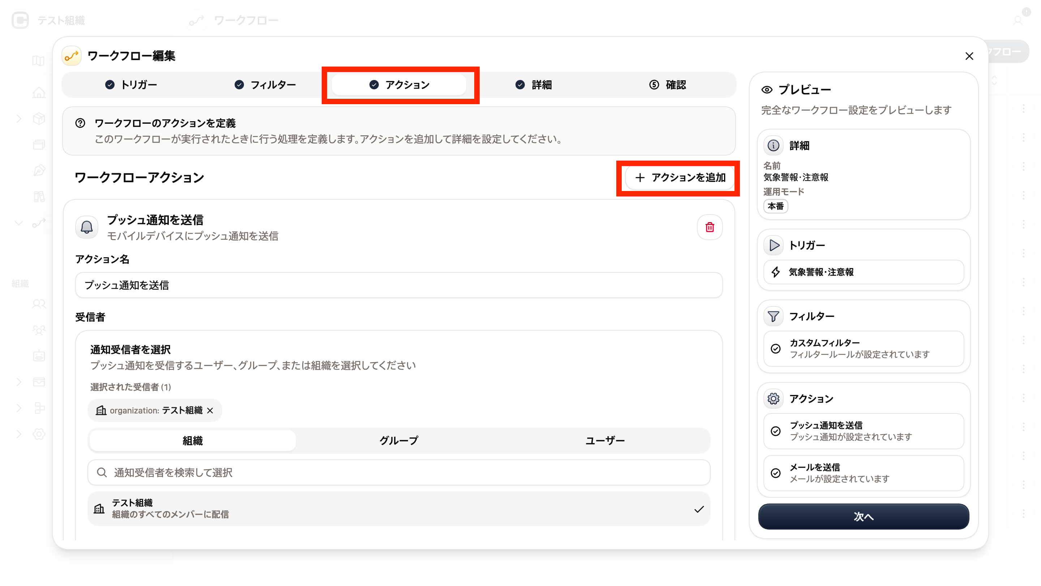Click the building icon in テスト組織 list row
The height and width of the screenshot is (586, 1041).
point(99,509)
